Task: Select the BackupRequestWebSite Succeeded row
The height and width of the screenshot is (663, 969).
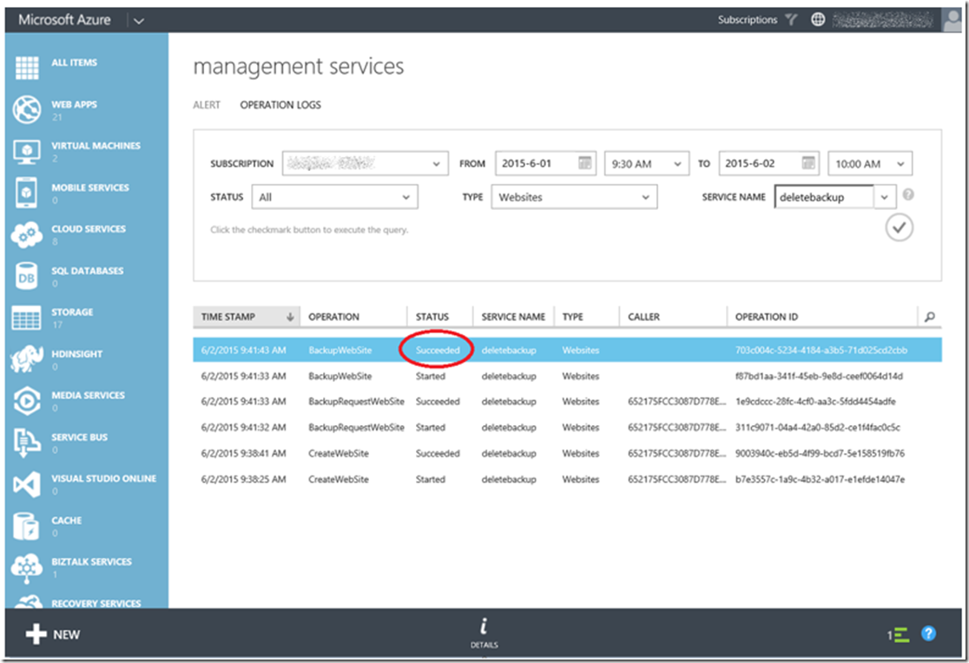Action: 567,402
